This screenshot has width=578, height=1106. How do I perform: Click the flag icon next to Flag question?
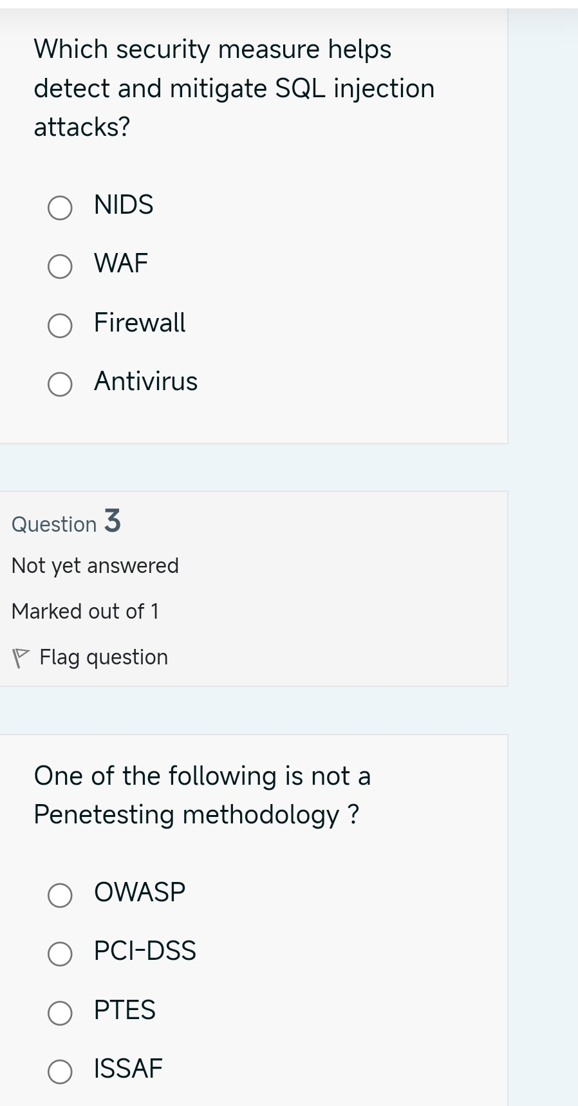click(20, 656)
